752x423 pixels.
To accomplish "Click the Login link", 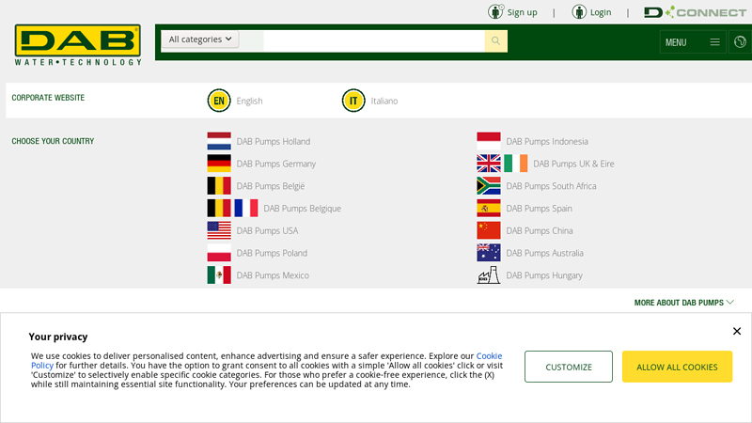I will (x=601, y=12).
